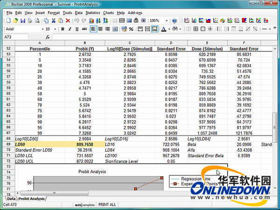The height and width of the screenshot is (210, 280).
Task: Click the pie chart icon
Action: coord(223,21)
